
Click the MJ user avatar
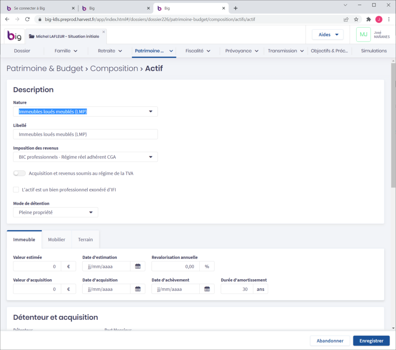[363, 34]
